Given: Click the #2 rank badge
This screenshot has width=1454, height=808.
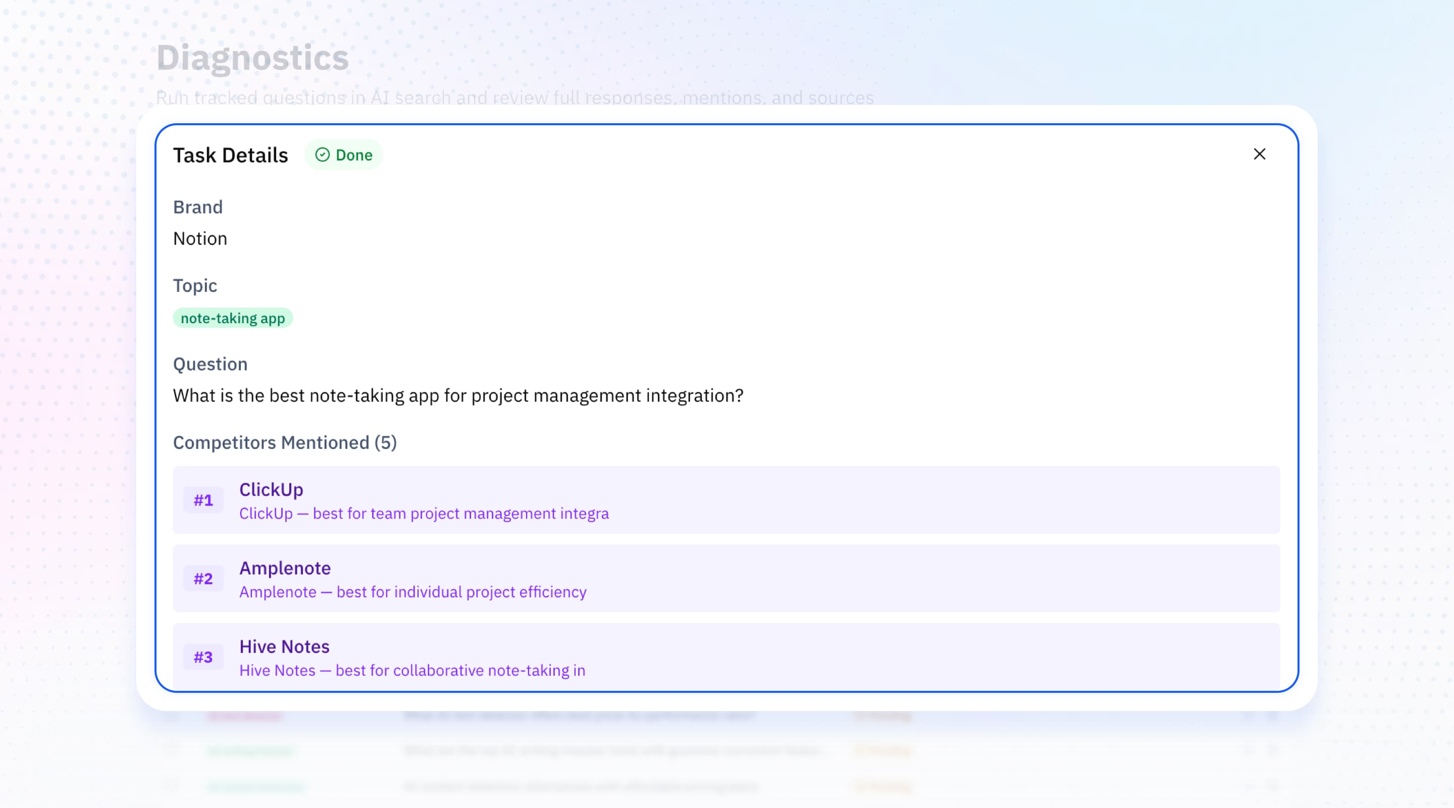Looking at the screenshot, I should pos(203,579).
